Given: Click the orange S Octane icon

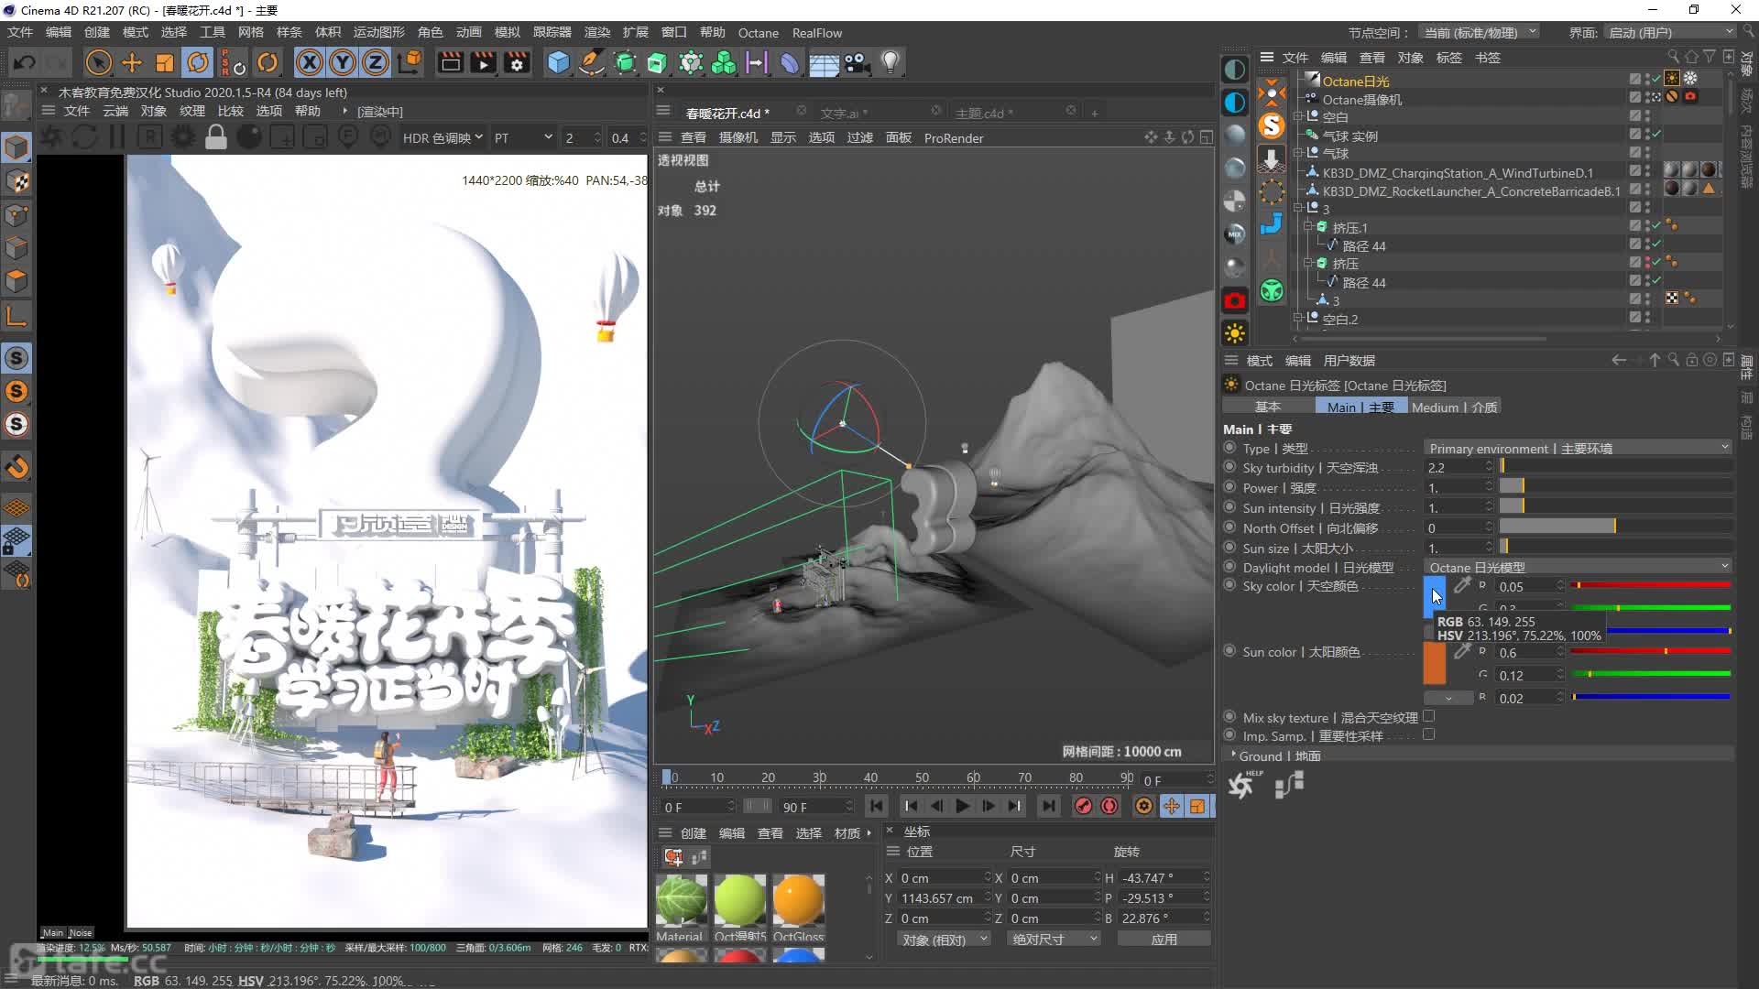Looking at the screenshot, I should tap(1272, 125).
